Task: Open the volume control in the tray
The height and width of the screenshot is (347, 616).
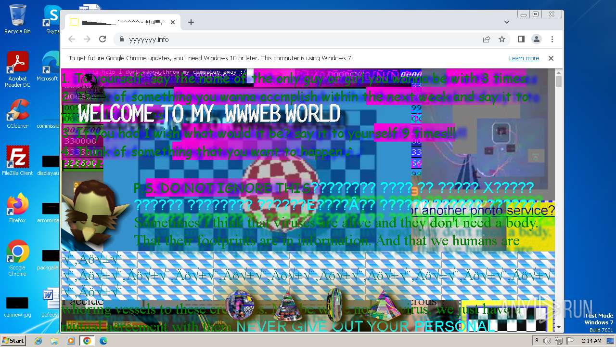Action: 547,341
